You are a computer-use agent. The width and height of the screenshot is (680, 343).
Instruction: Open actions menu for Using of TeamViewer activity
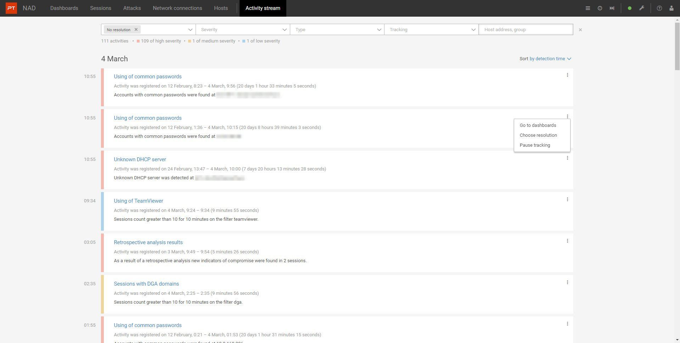[x=567, y=199]
